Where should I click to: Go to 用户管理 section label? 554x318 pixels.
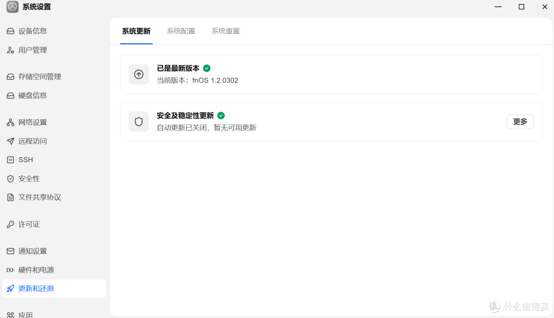[32, 50]
